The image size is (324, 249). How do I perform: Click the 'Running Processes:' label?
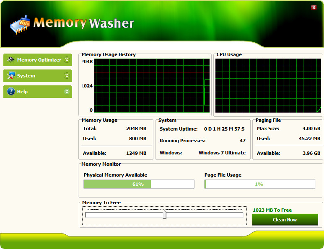[x=182, y=141]
